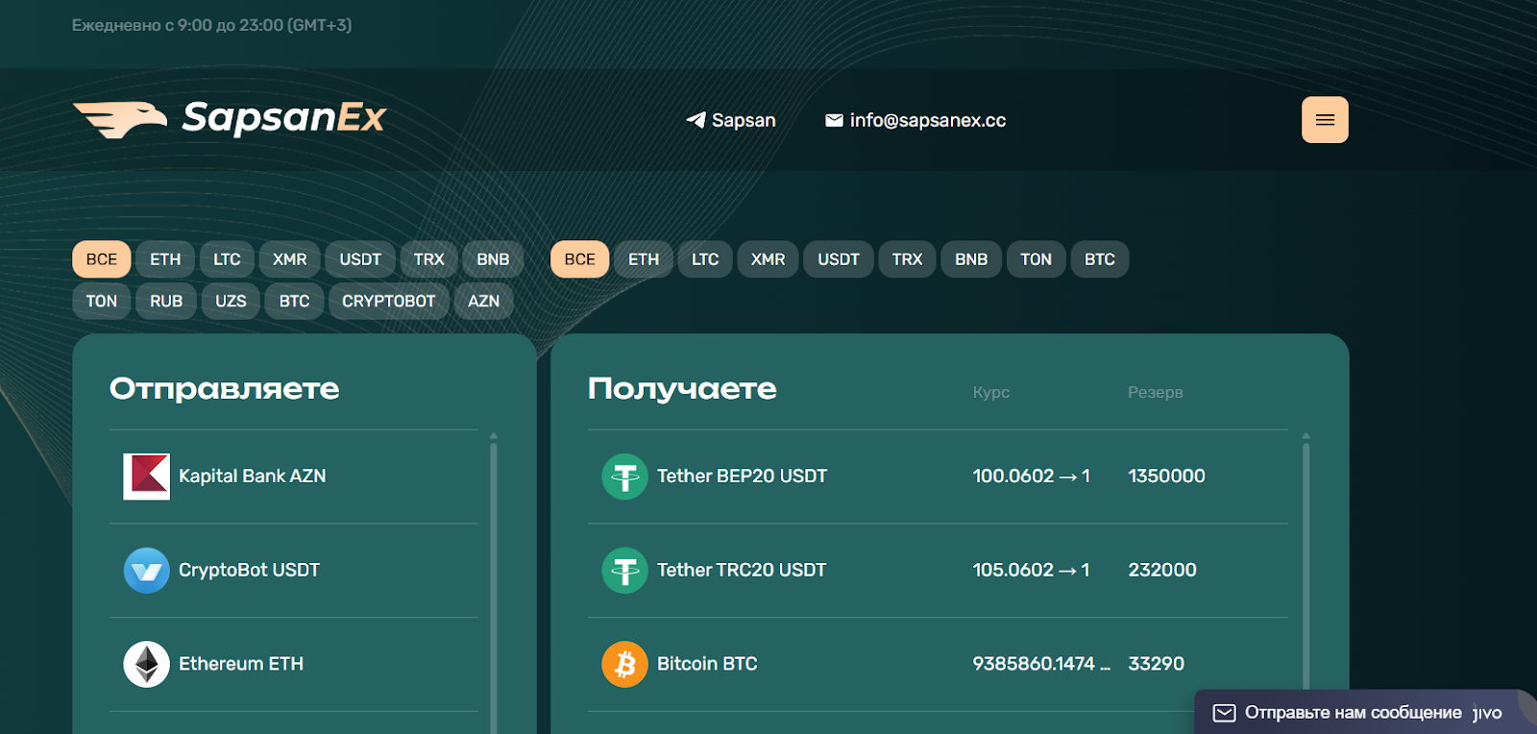The image size is (1537, 734).
Task: Choose the Ethereum ETH coin icon
Action: (147, 664)
